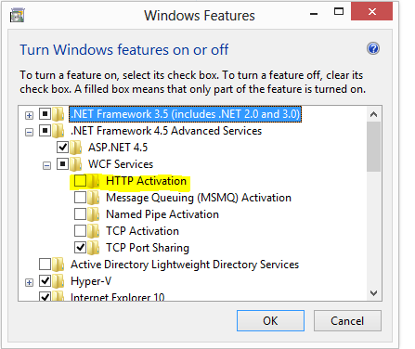415x349 pixels.
Task: Check Active Directory Lightweight Directory Services box
Action: tap(45, 265)
